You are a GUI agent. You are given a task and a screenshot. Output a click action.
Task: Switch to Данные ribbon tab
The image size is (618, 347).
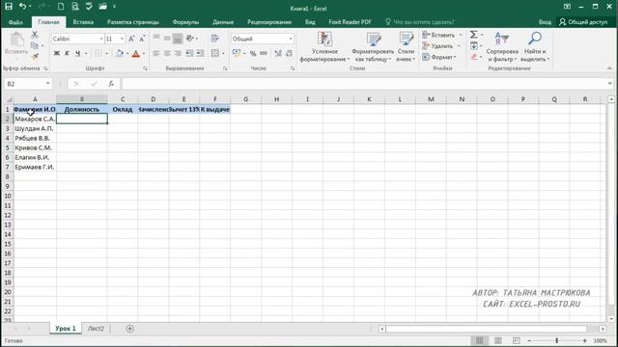coord(223,22)
